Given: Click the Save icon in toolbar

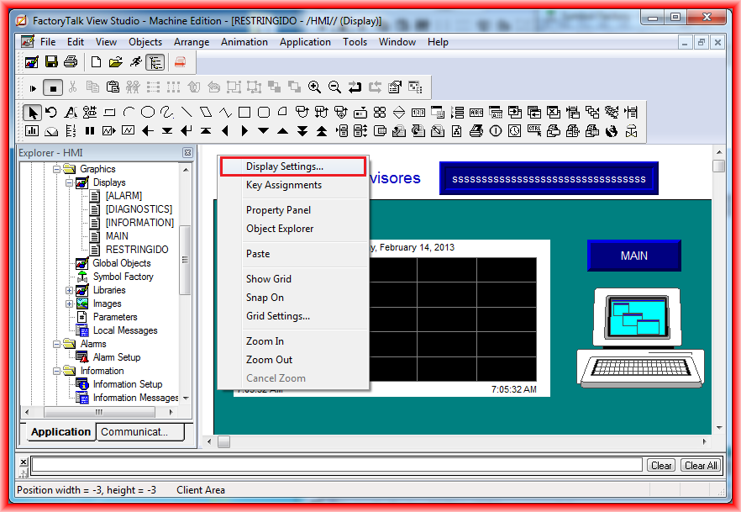Looking at the screenshot, I should pos(52,61).
